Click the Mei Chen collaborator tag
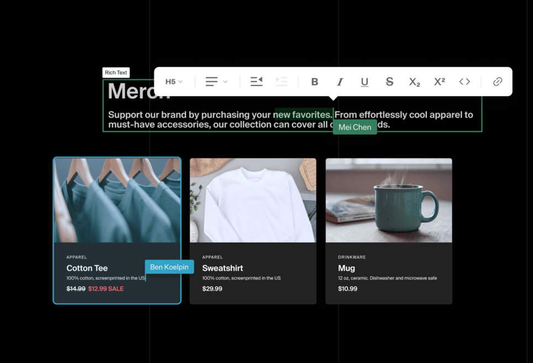Screen dimensions: 533x363 (355, 127)
